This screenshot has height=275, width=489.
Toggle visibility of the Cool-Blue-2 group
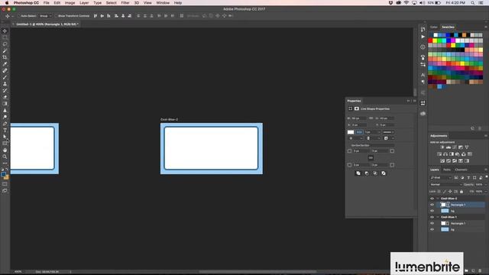point(432,199)
